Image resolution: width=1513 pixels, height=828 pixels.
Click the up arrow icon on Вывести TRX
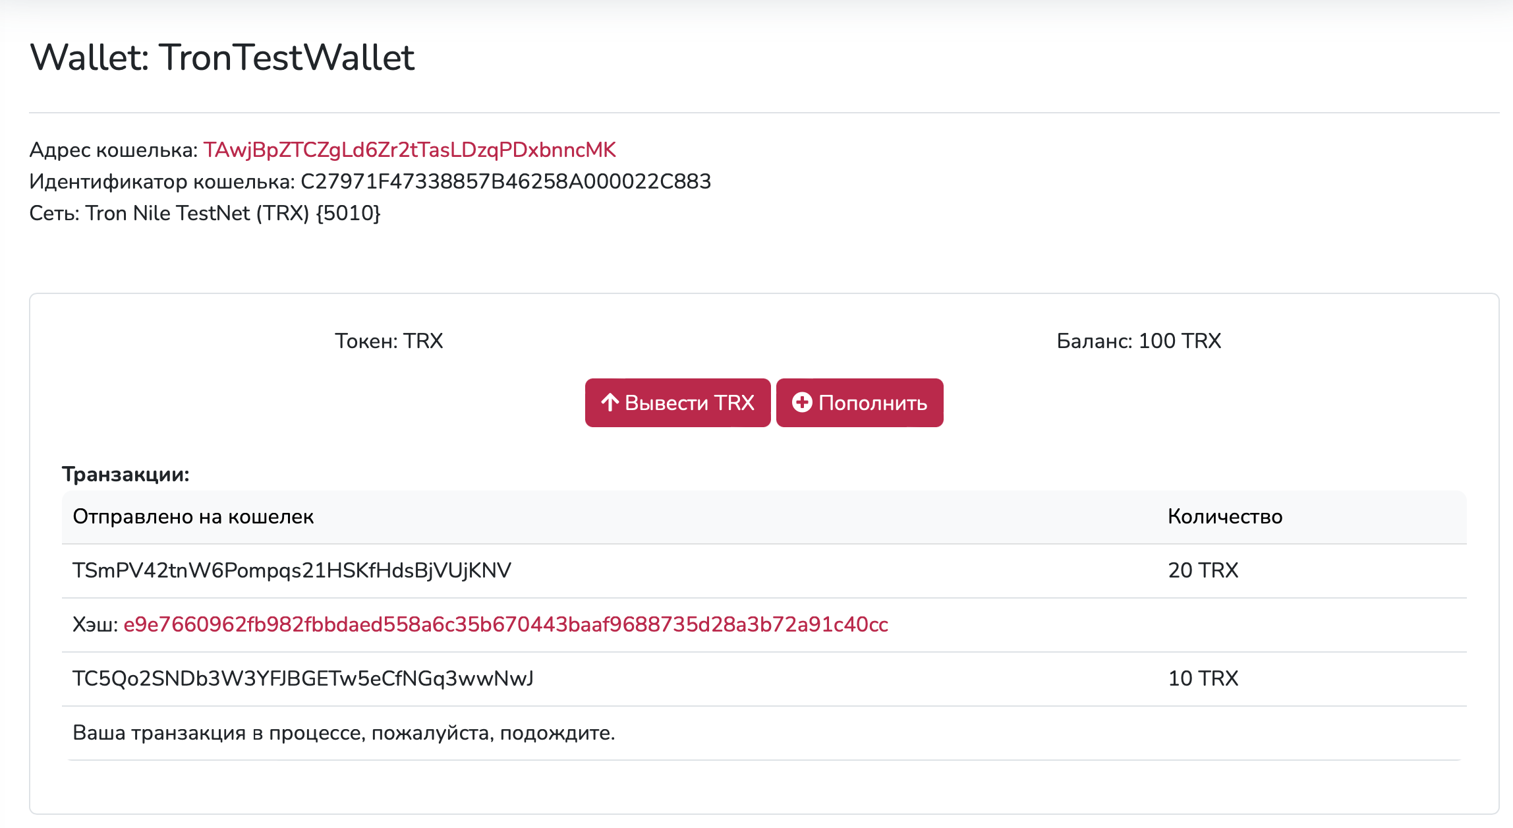[x=610, y=402]
